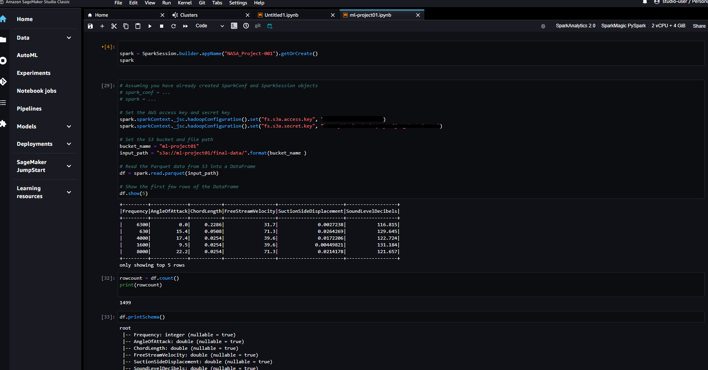Viewport: 708px width, 370px height.
Task: Open the file browser folder icon
Action: pyautogui.click(x=3, y=40)
